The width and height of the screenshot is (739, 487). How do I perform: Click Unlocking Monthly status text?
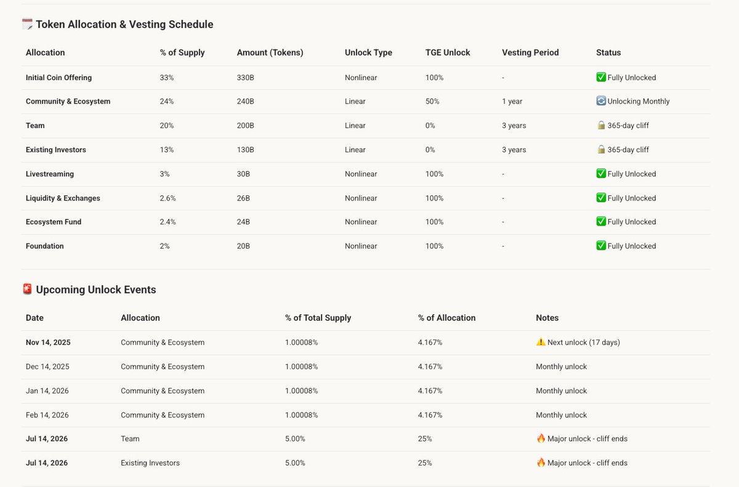point(639,101)
